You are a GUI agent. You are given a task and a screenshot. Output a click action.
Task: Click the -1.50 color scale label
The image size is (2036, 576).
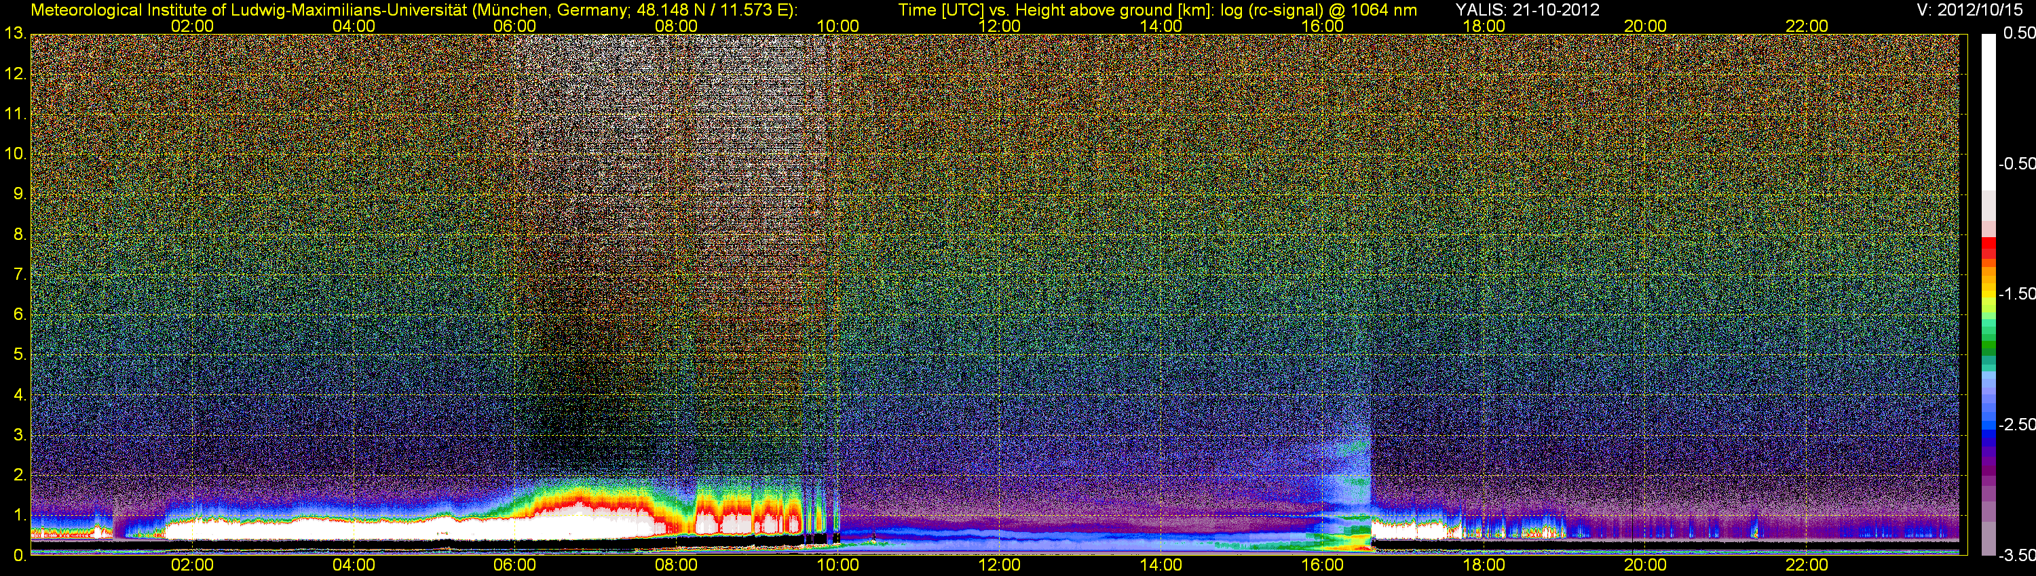tap(2016, 294)
